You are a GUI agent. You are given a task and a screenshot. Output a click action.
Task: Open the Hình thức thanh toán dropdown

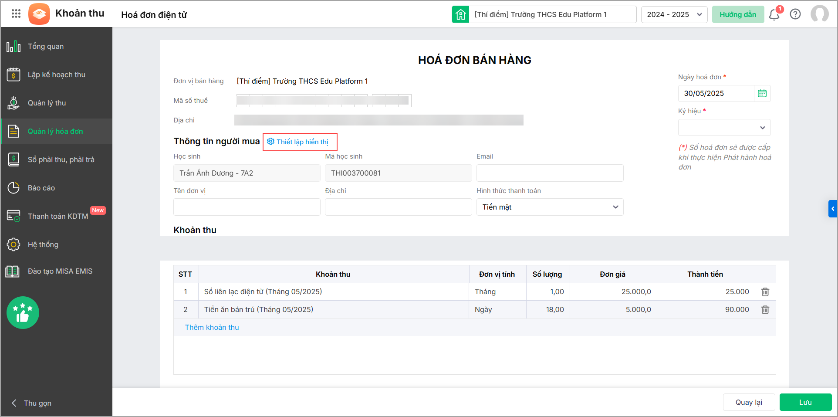click(550, 207)
